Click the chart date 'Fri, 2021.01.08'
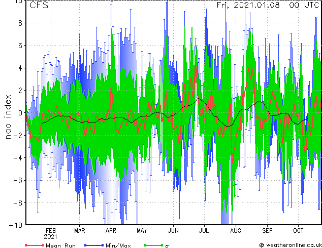 248,5
